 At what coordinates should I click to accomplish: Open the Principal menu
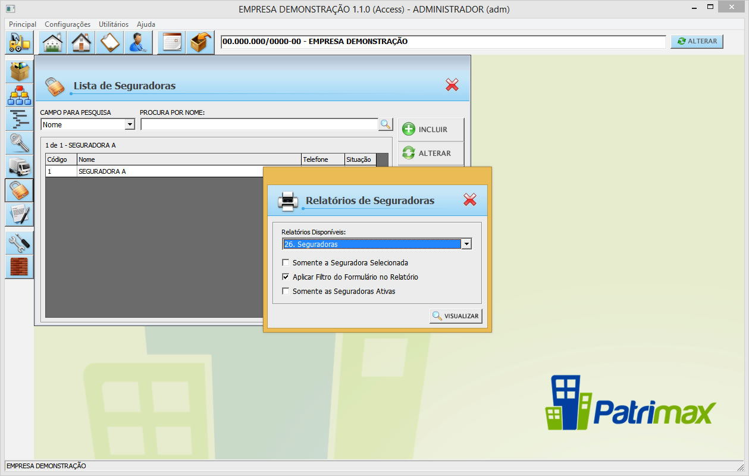click(x=23, y=24)
